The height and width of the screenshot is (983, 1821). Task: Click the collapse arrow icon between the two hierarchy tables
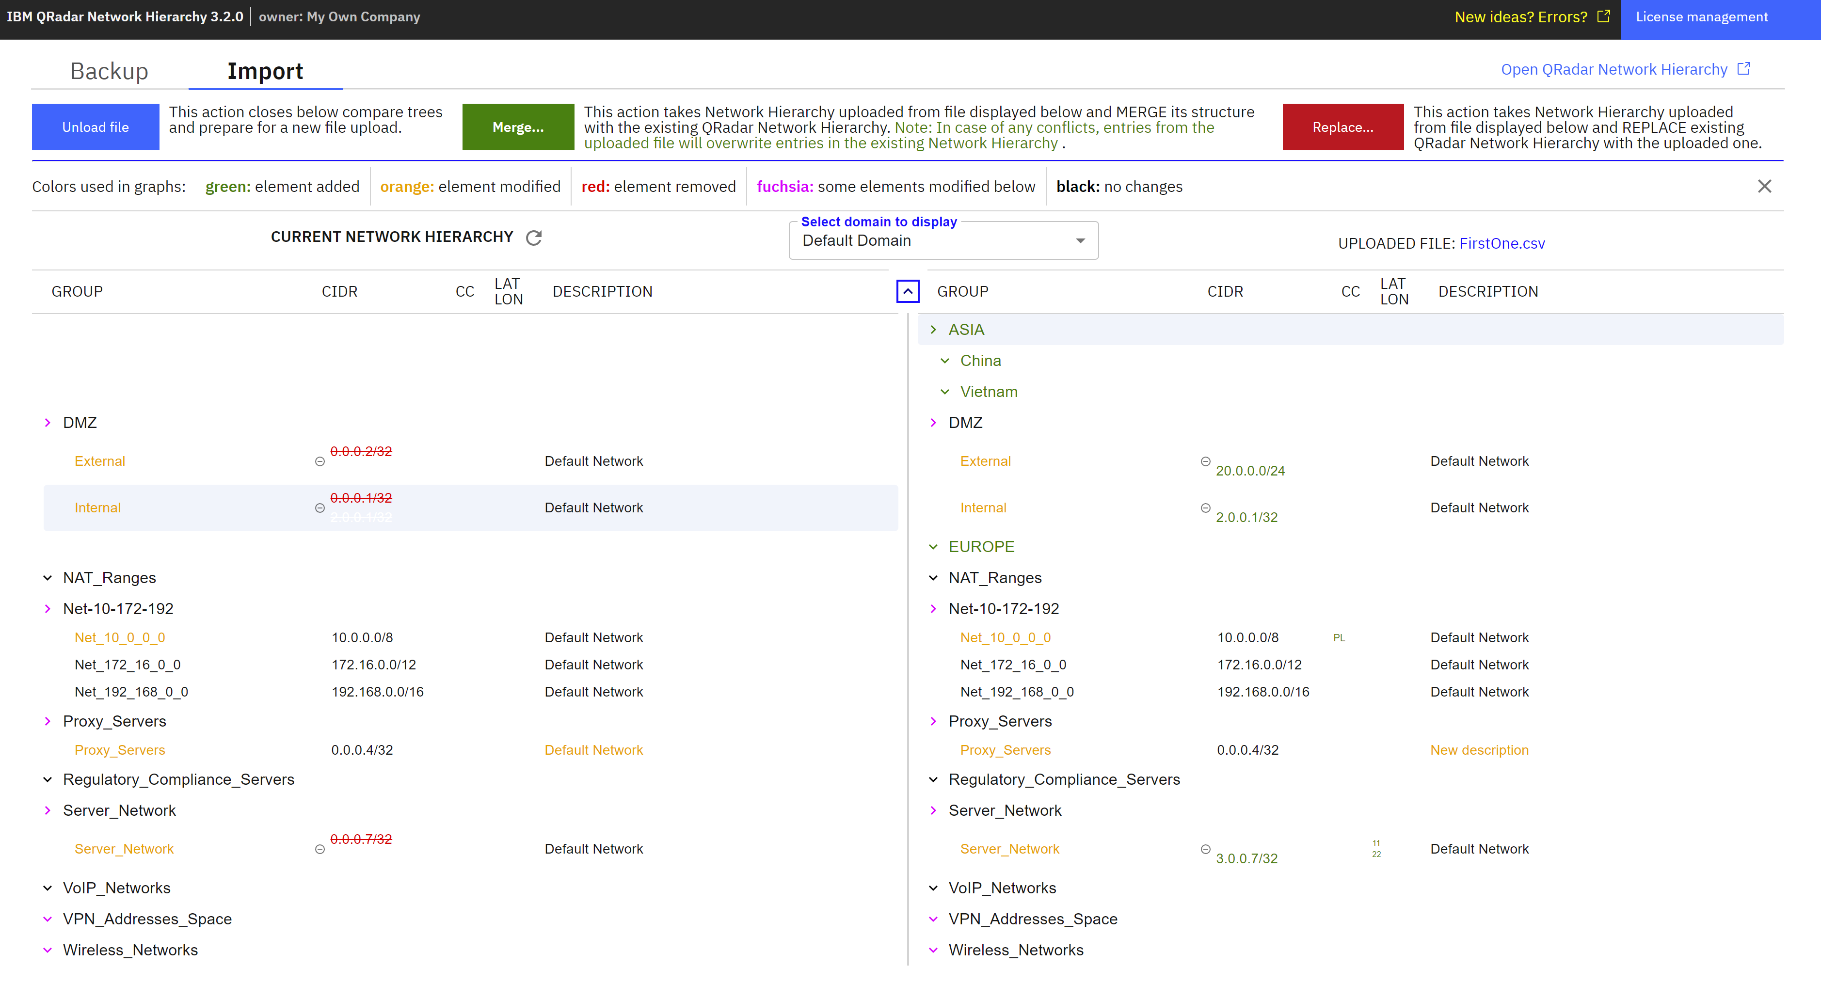[908, 291]
